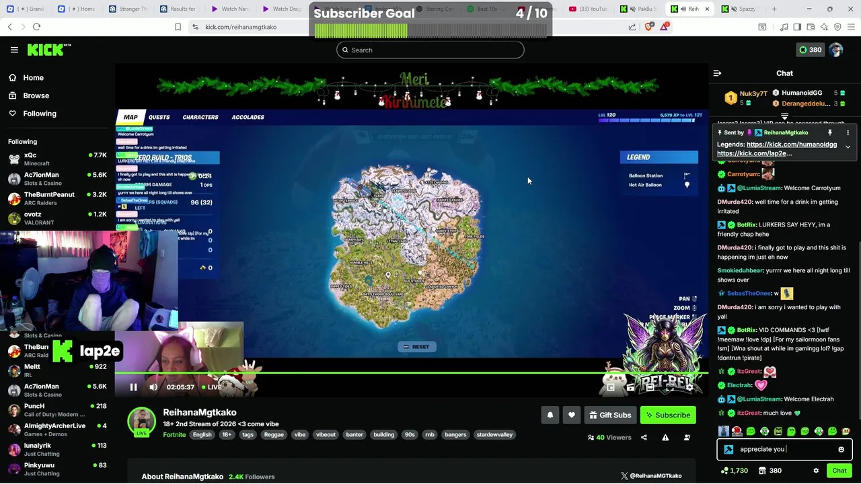Open the 380 shop points below chat
This screenshot has width=861, height=484.
770,471
